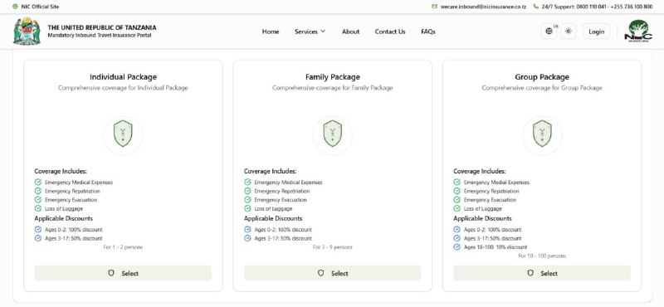Select the Family Package
This screenshot has height=307, width=664.
tap(333, 273)
